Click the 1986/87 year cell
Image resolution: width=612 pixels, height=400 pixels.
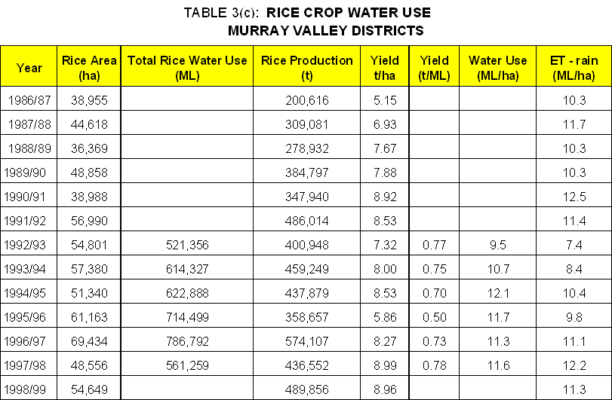[29, 99]
